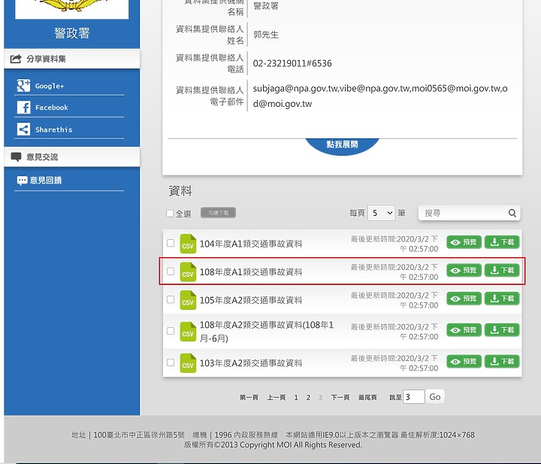
Task: Open page 1 of results
Action: pos(296,397)
